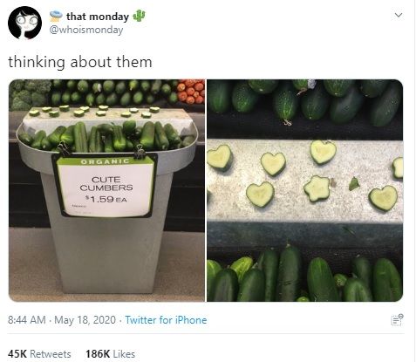Open the 8:44 AM timestamp link

[x=27, y=320]
